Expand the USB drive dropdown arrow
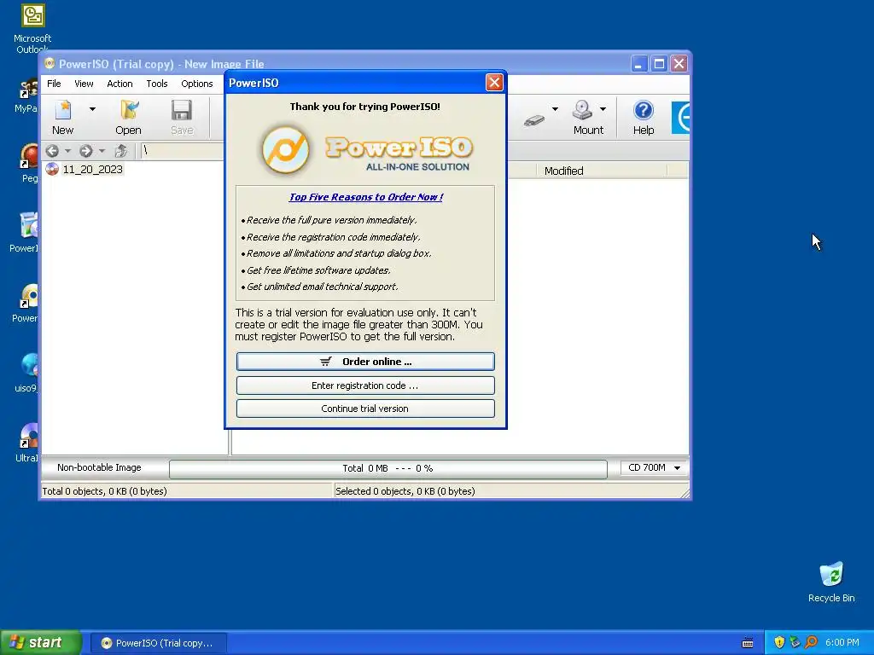This screenshot has width=874, height=655. click(555, 109)
